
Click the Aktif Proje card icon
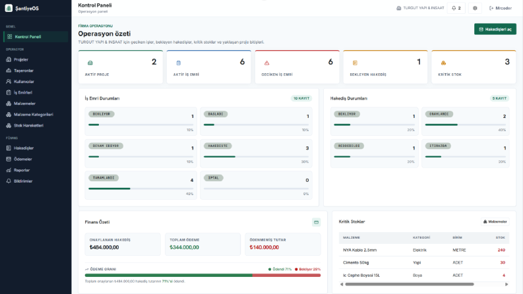coord(90,63)
